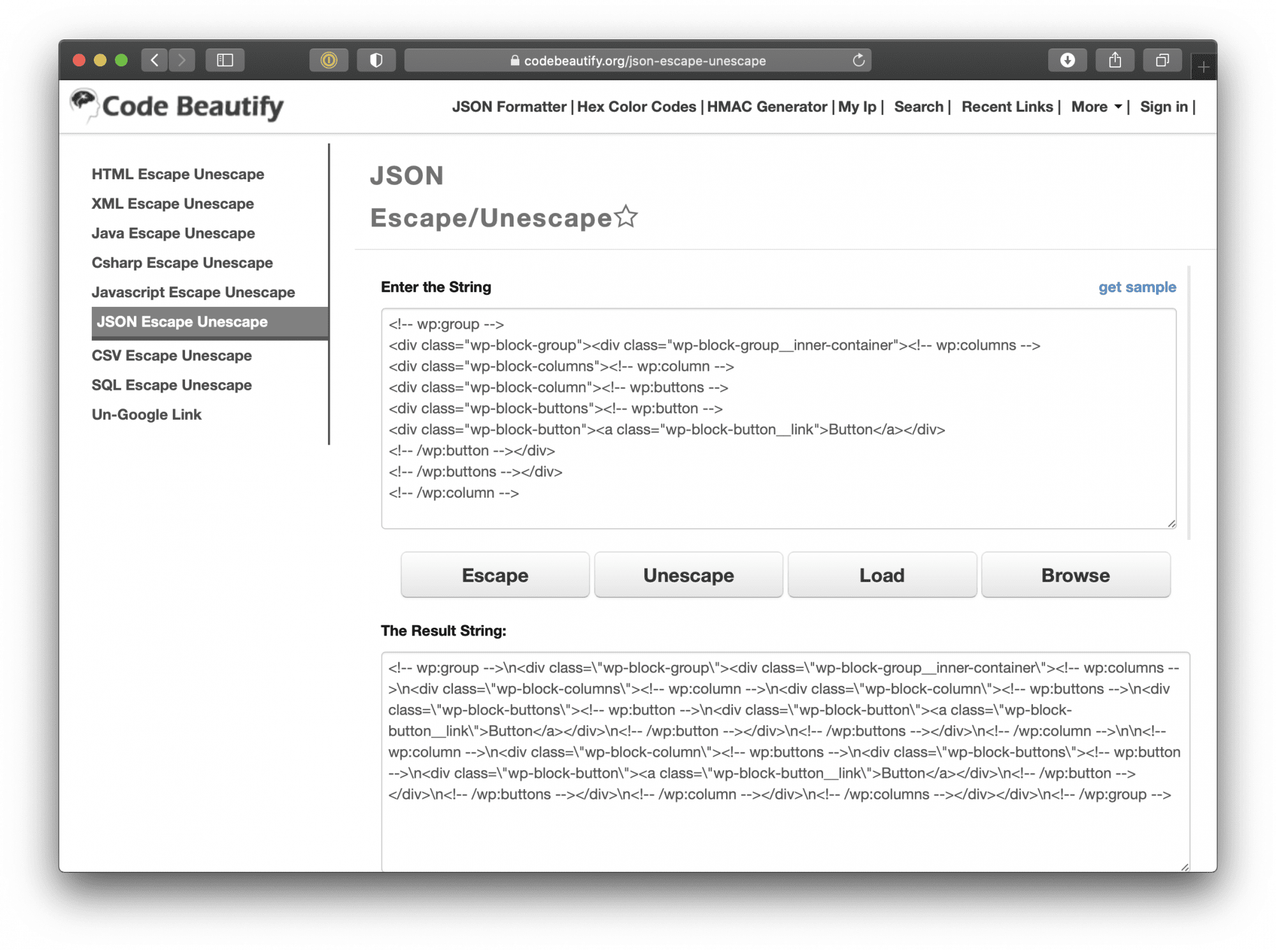Expand the More dropdown menu
Image resolution: width=1276 pixels, height=950 pixels.
[1096, 107]
